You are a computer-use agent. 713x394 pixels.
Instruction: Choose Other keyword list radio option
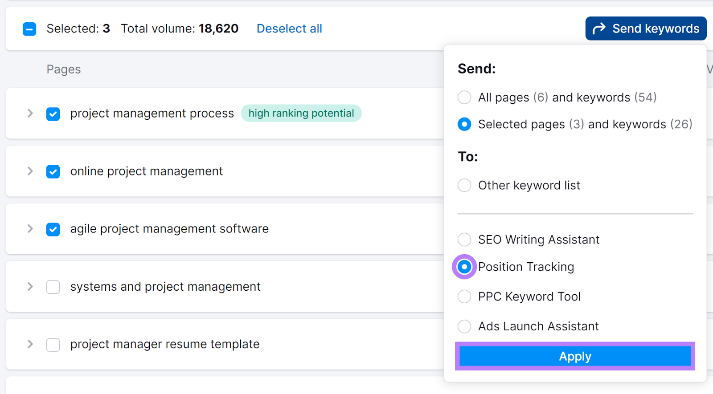pyautogui.click(x=464, y=185)
